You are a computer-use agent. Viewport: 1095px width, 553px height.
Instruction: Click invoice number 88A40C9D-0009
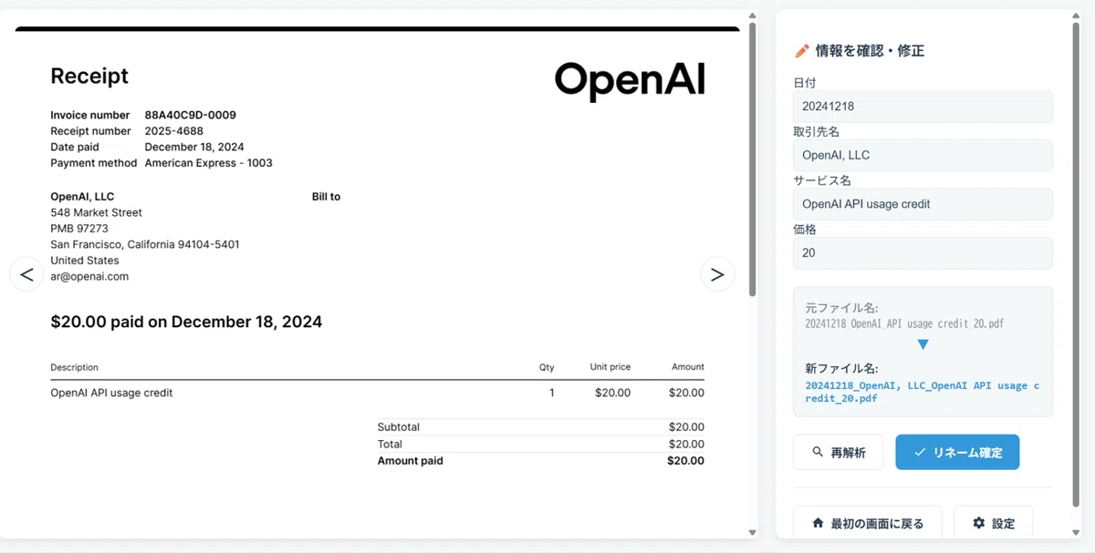pyautogui.click(x=190, y=115)
